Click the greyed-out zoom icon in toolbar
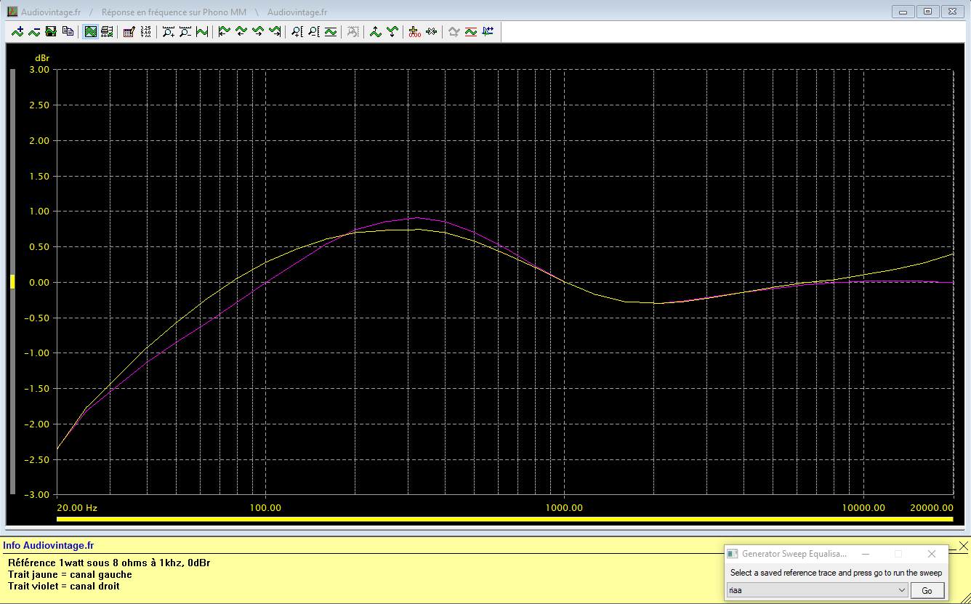The height and width of the screenshot is (604, 971). (352, 32)
